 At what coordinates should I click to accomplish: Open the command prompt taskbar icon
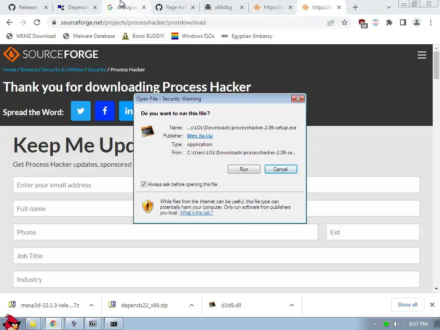113,324
